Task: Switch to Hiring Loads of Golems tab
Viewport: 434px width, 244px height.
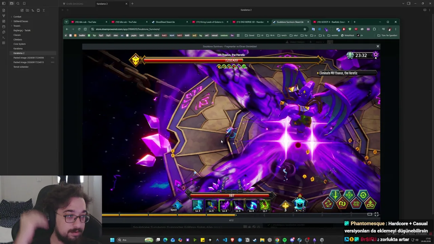Action: [210, 22]
